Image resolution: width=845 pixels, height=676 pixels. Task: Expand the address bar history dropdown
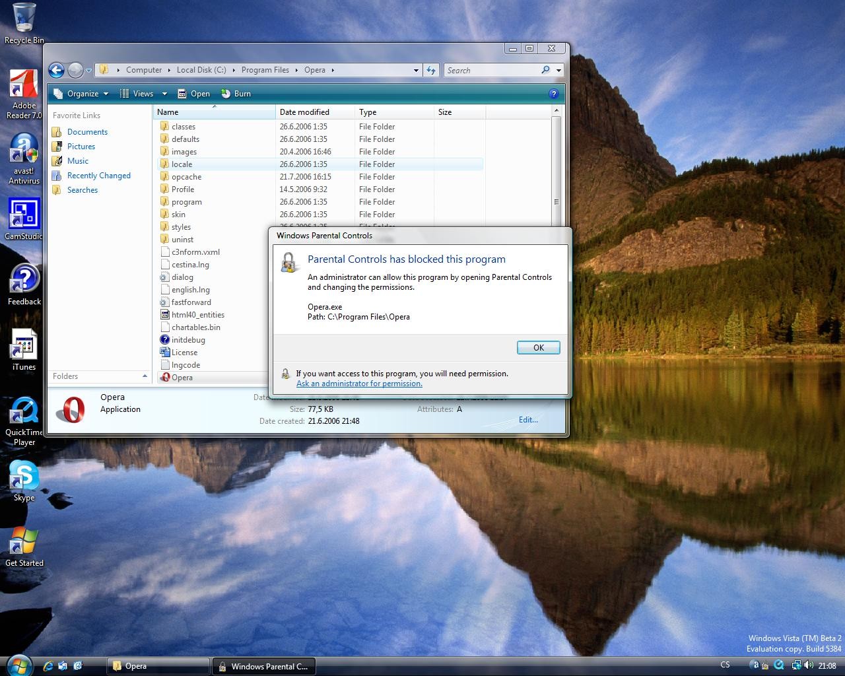(x=416, y=70)
